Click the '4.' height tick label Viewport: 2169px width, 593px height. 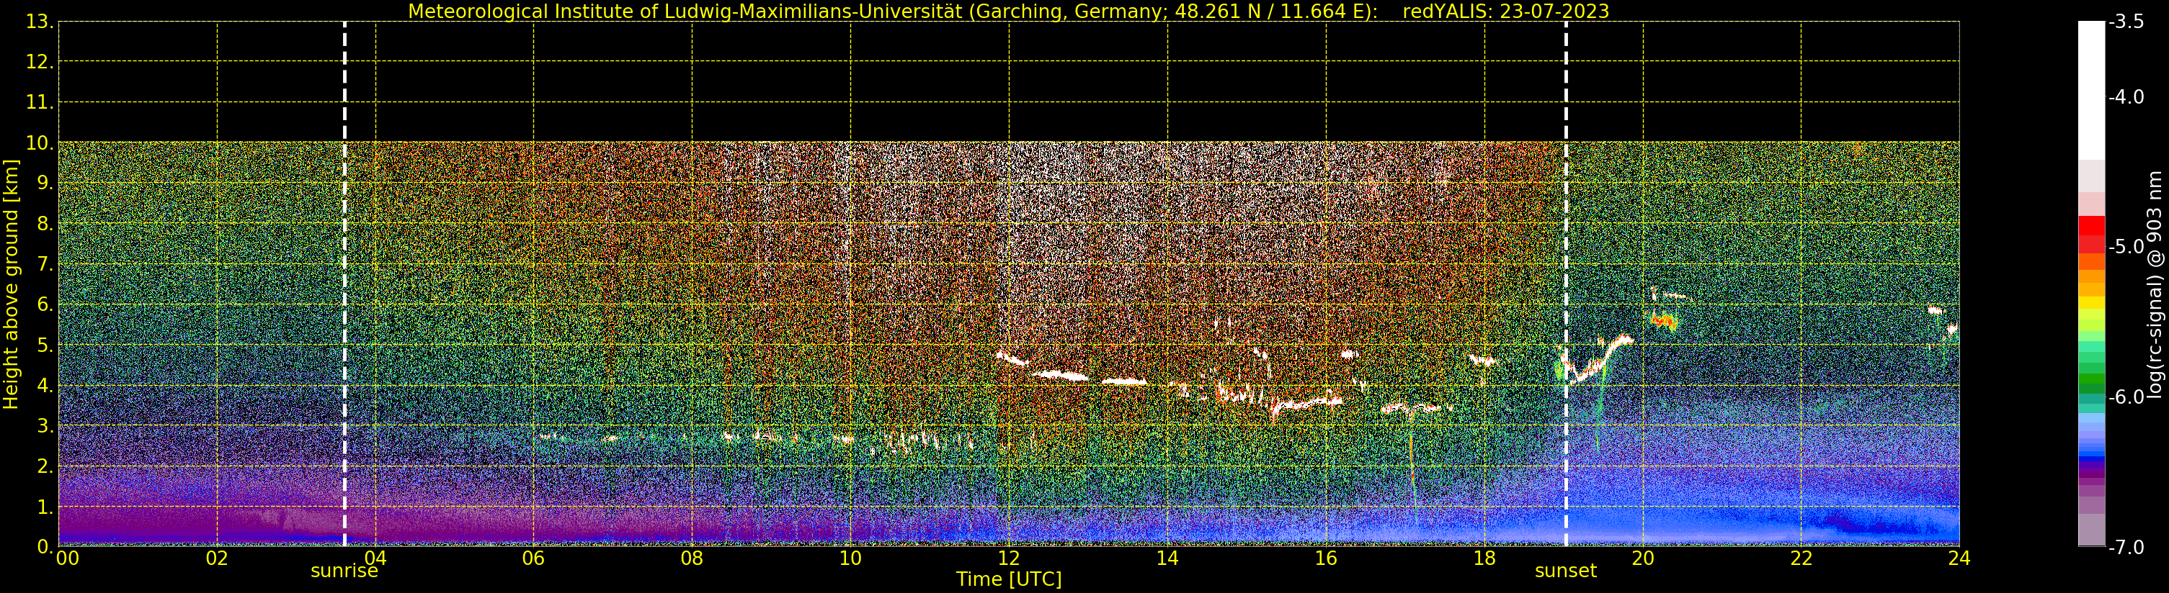[45, 385]
